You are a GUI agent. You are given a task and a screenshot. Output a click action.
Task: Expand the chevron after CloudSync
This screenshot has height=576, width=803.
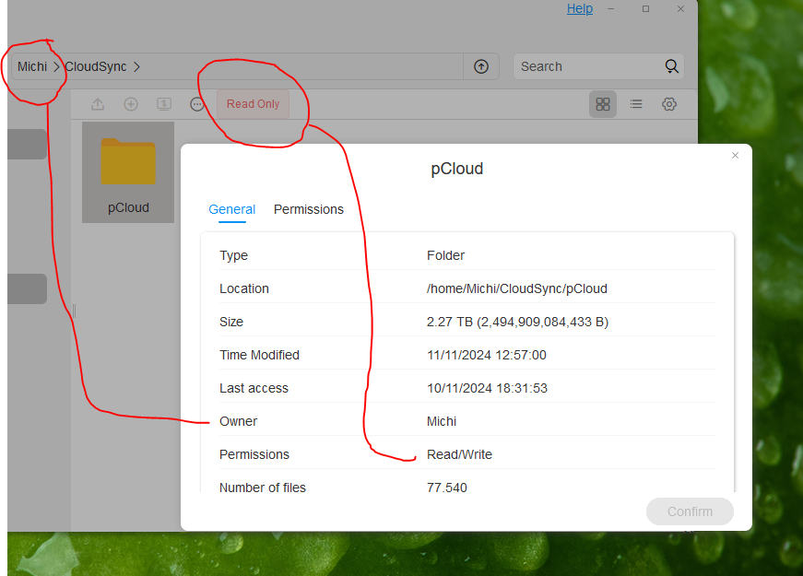tap(136, 66)
